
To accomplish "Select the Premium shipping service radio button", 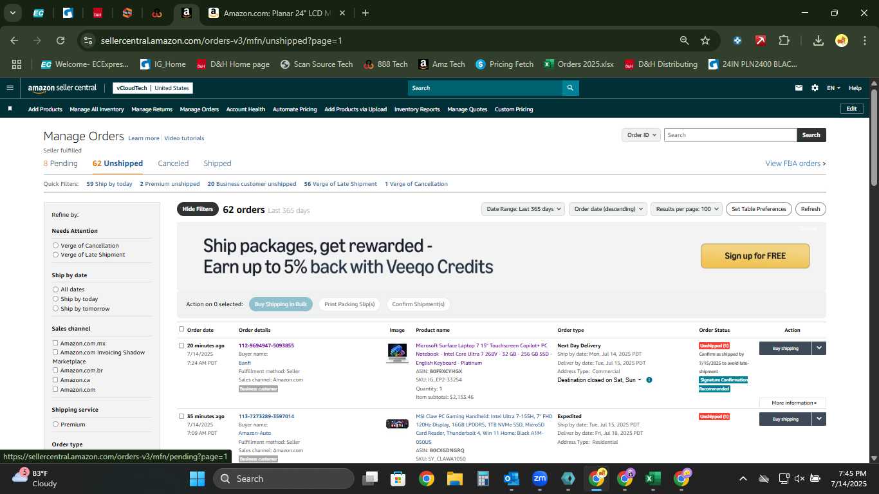I will (x=55, y=424).
